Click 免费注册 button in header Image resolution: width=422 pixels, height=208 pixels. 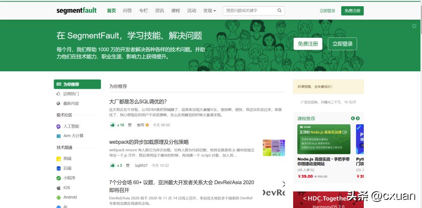point(352,11)
